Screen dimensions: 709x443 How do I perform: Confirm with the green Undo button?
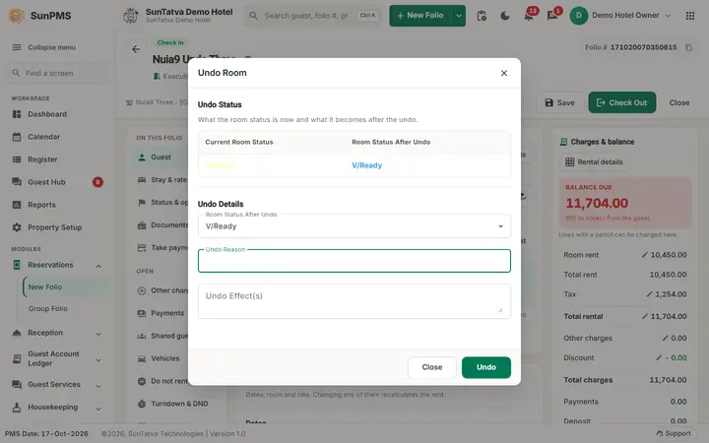(x=486, y=367)
